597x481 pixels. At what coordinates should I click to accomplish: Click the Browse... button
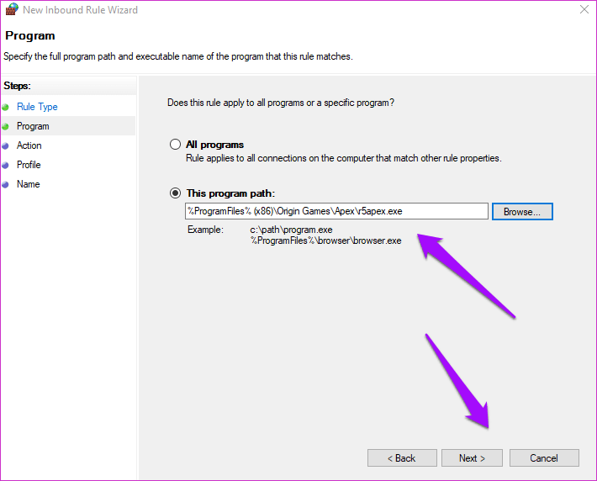point(522,212)
